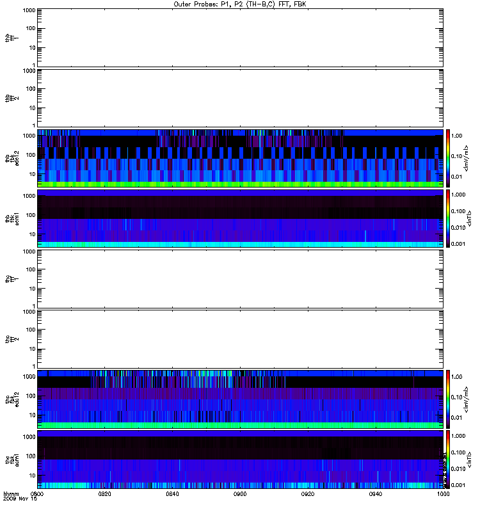This screenshot has height=512, width=480.
Task: Click '0.10' on the thb edc12 color scale
Action: pyautogui.click(x=457, y=156)
